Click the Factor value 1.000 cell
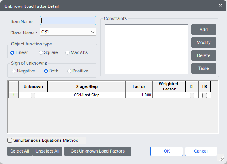 (139, 95)
